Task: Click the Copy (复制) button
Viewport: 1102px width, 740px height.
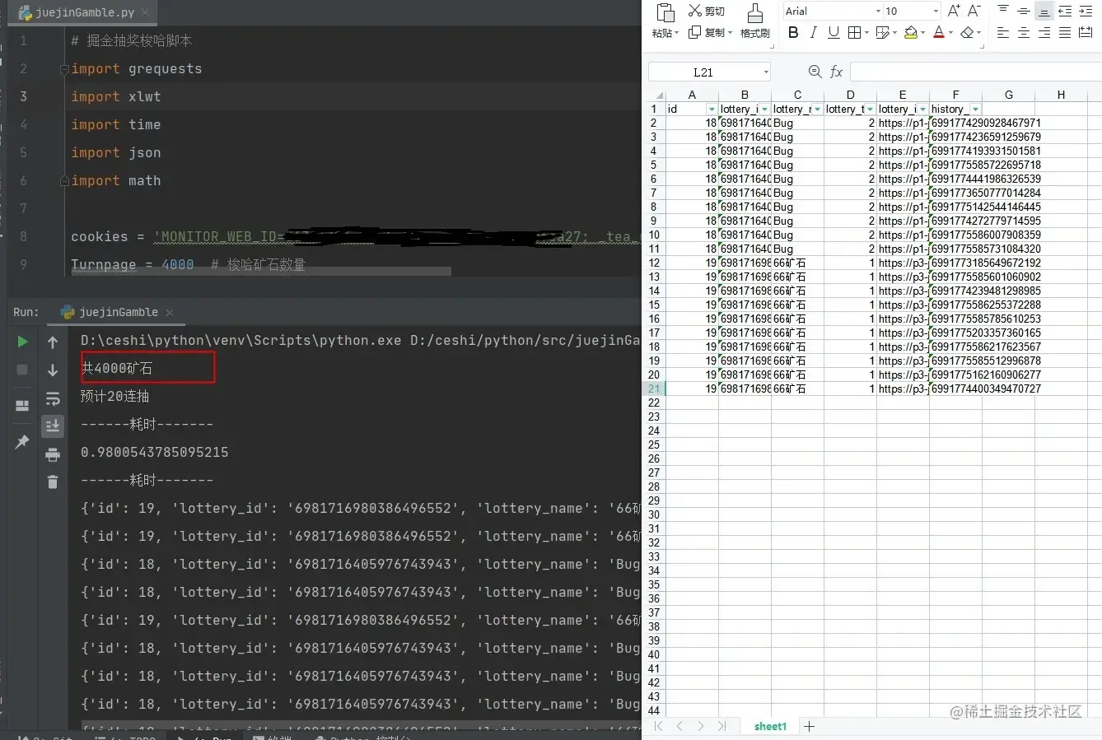Action: pos(707,32)
